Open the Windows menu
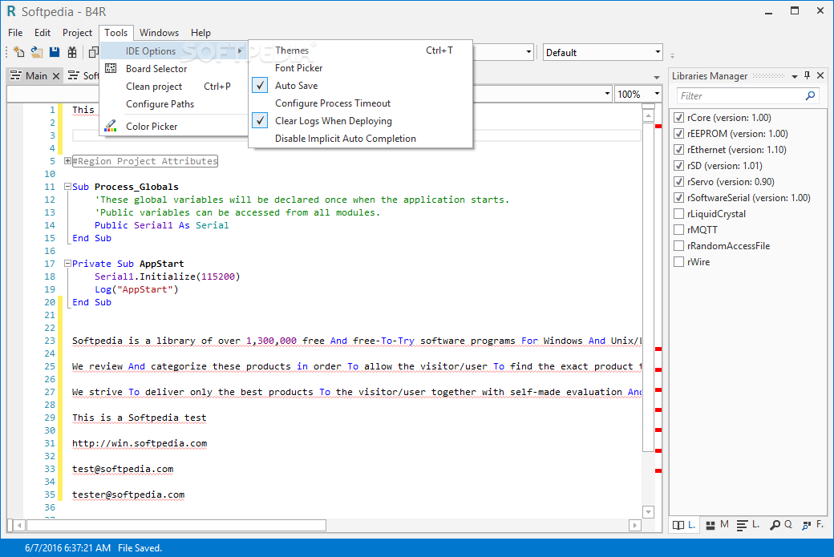Image resolution: width=834 pixels, height=557 pixels. tap(159, 32)
